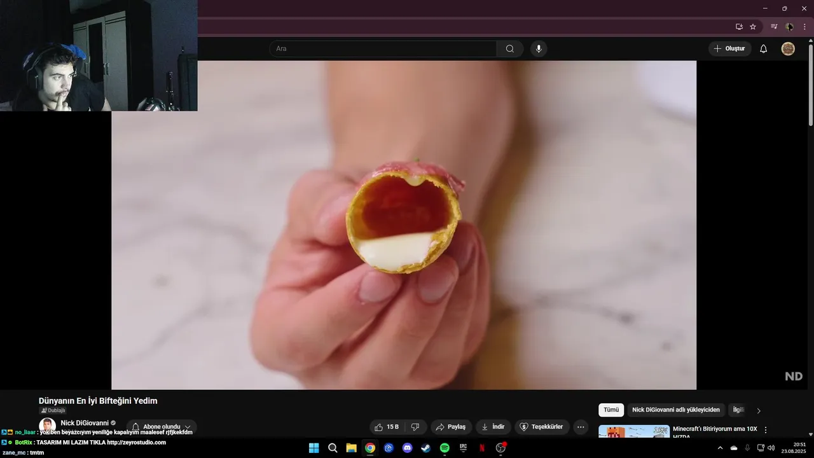Click the Teşekkürler thanks button
The height and width of the screenshot is (458, 814).
point(542,427)
